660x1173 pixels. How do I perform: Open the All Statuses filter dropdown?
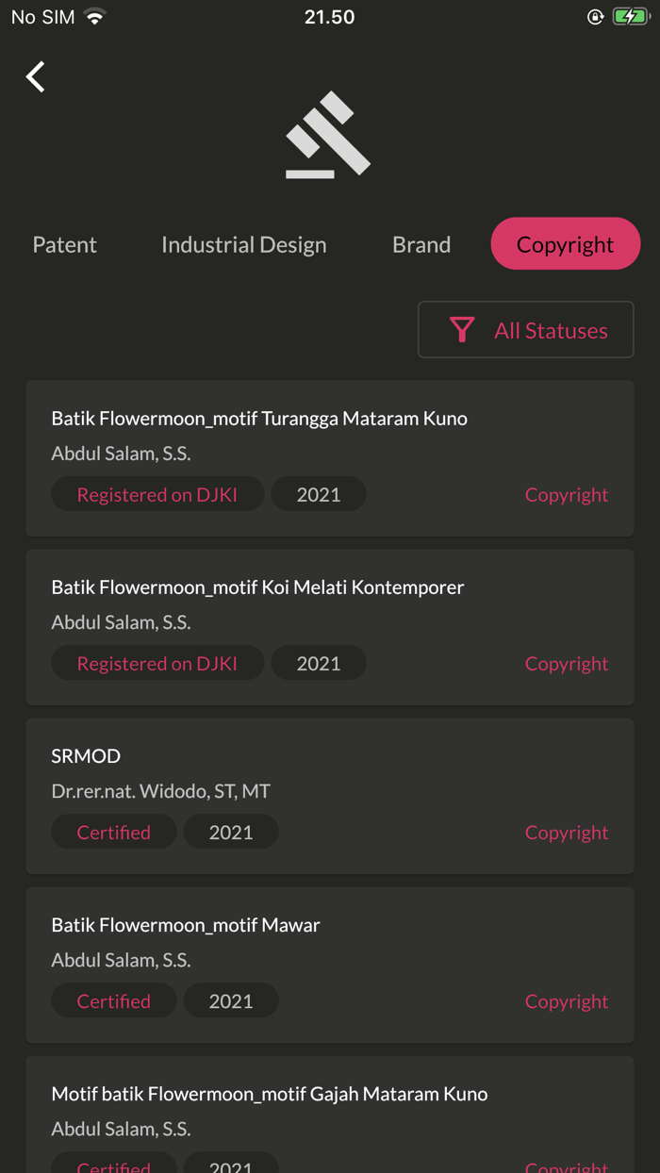525,330
